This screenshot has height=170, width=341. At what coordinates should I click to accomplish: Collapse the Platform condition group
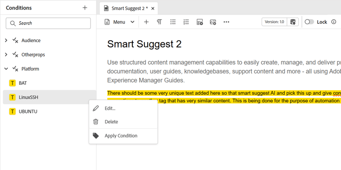(x=6, y=69)
